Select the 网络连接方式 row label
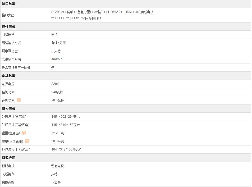The width and height of the screenshot is (252, 187). tap(11, 43)
